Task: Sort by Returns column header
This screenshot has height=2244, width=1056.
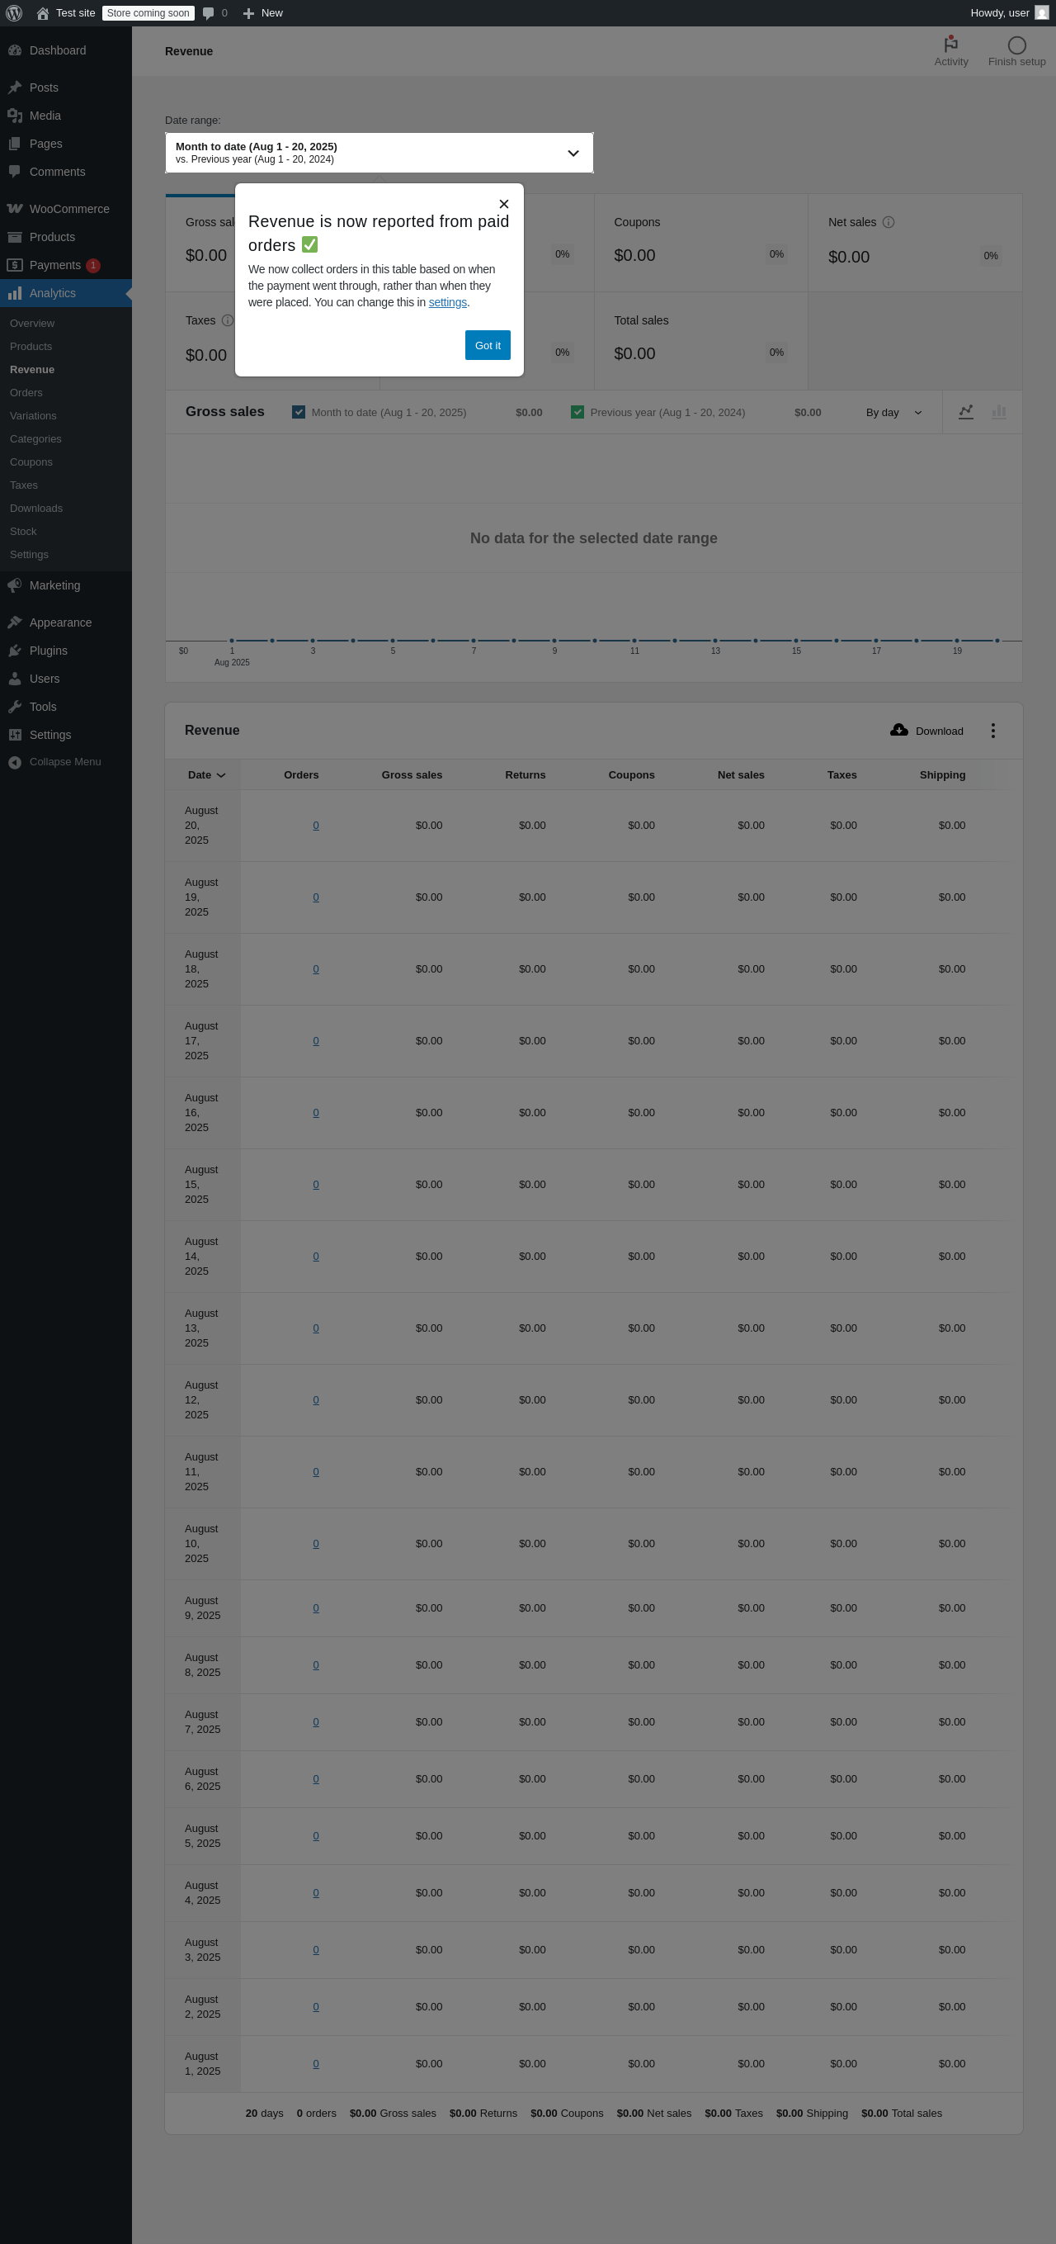Action: (x=525, y=774)
